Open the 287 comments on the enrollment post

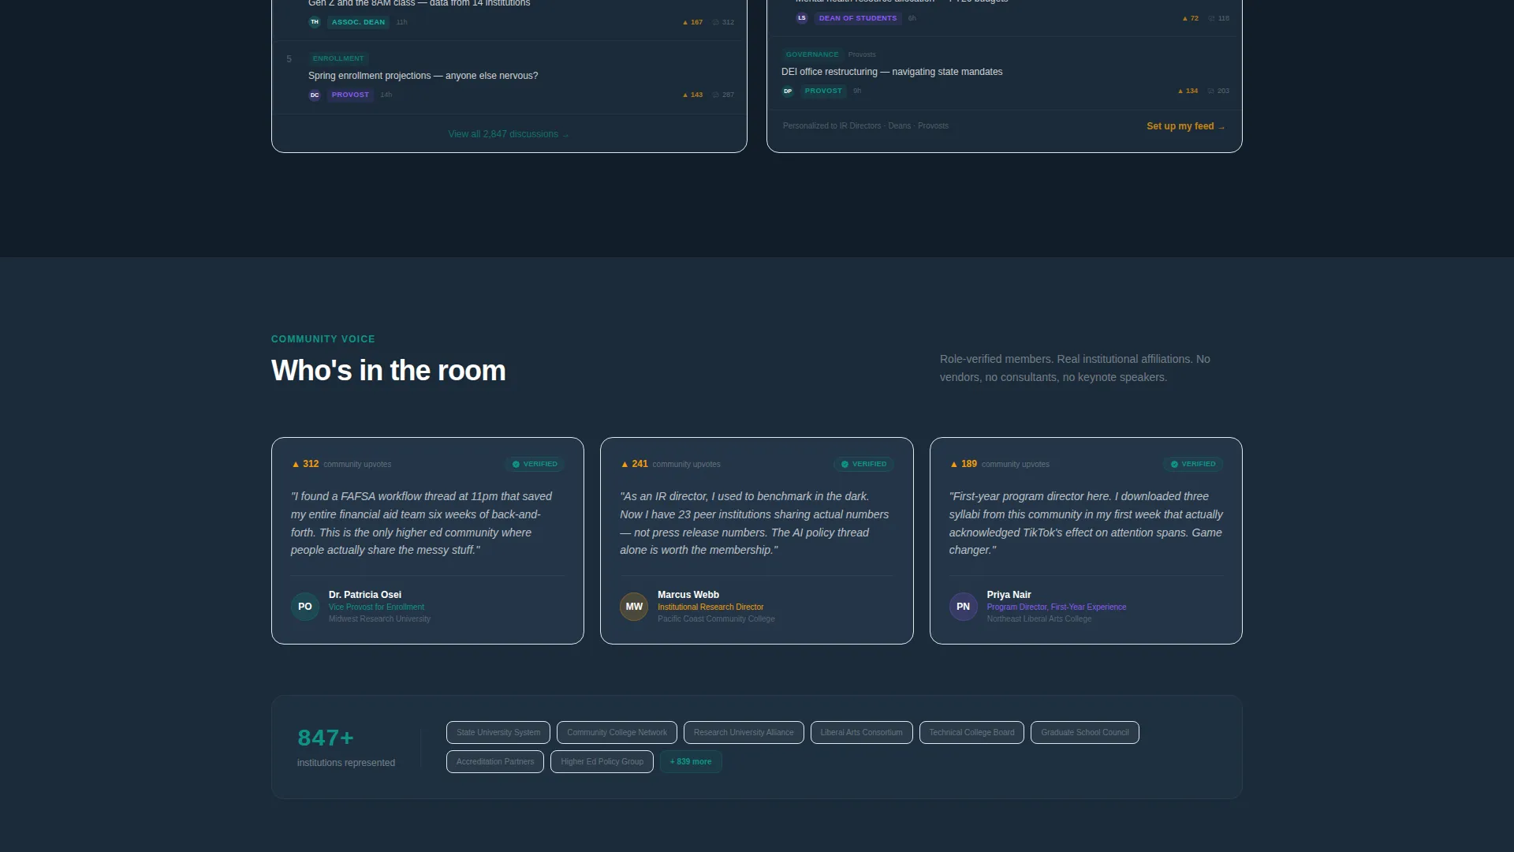coord(723,95)
